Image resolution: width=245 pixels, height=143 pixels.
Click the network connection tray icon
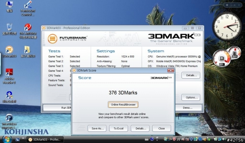click(219, 139)
